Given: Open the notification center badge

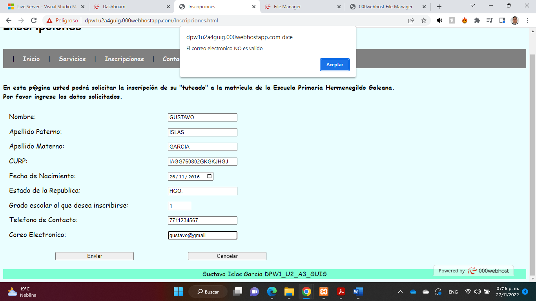Looking at the screenshot, I should pos(525,292).
